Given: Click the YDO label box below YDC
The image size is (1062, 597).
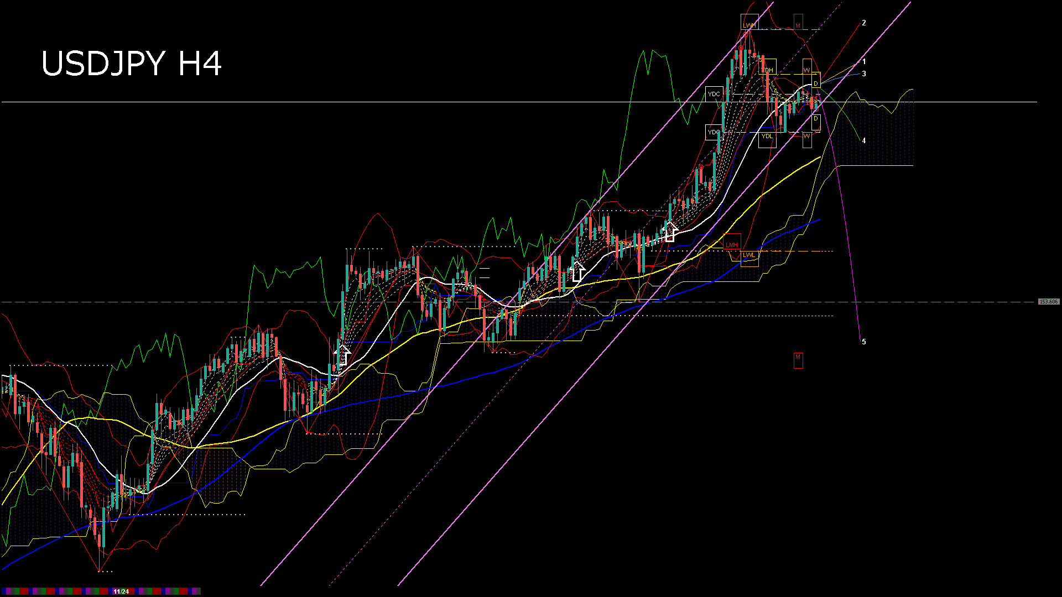Looking at the screenshot, I should [x=714, y=132].
